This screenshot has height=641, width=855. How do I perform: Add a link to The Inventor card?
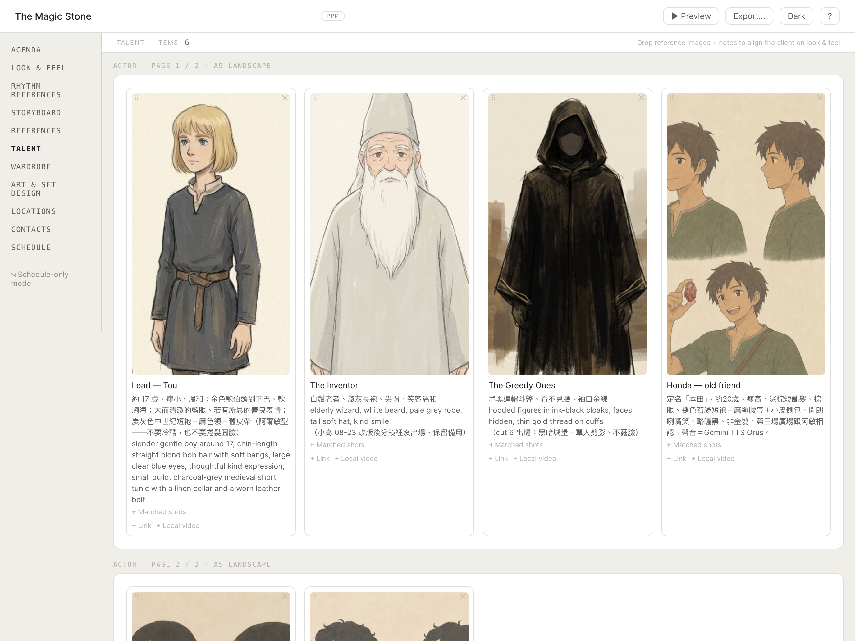coord(320,459)
